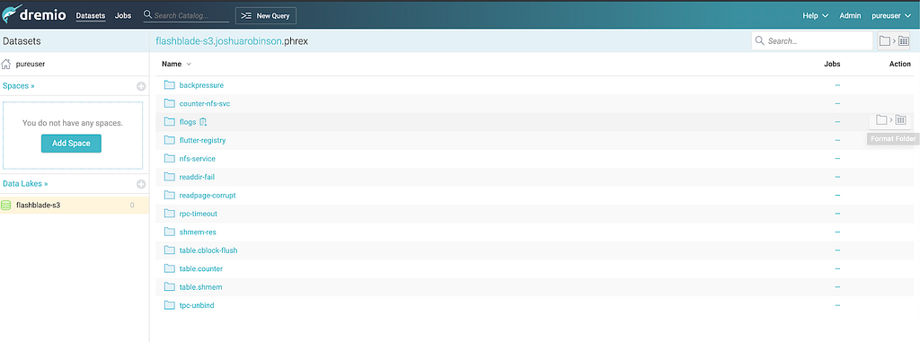Image resolution: width=920 pixels, height=342 pixels.
Task: Select the flashblade-s3 data lake icon
Action: (x=6, y=206)
